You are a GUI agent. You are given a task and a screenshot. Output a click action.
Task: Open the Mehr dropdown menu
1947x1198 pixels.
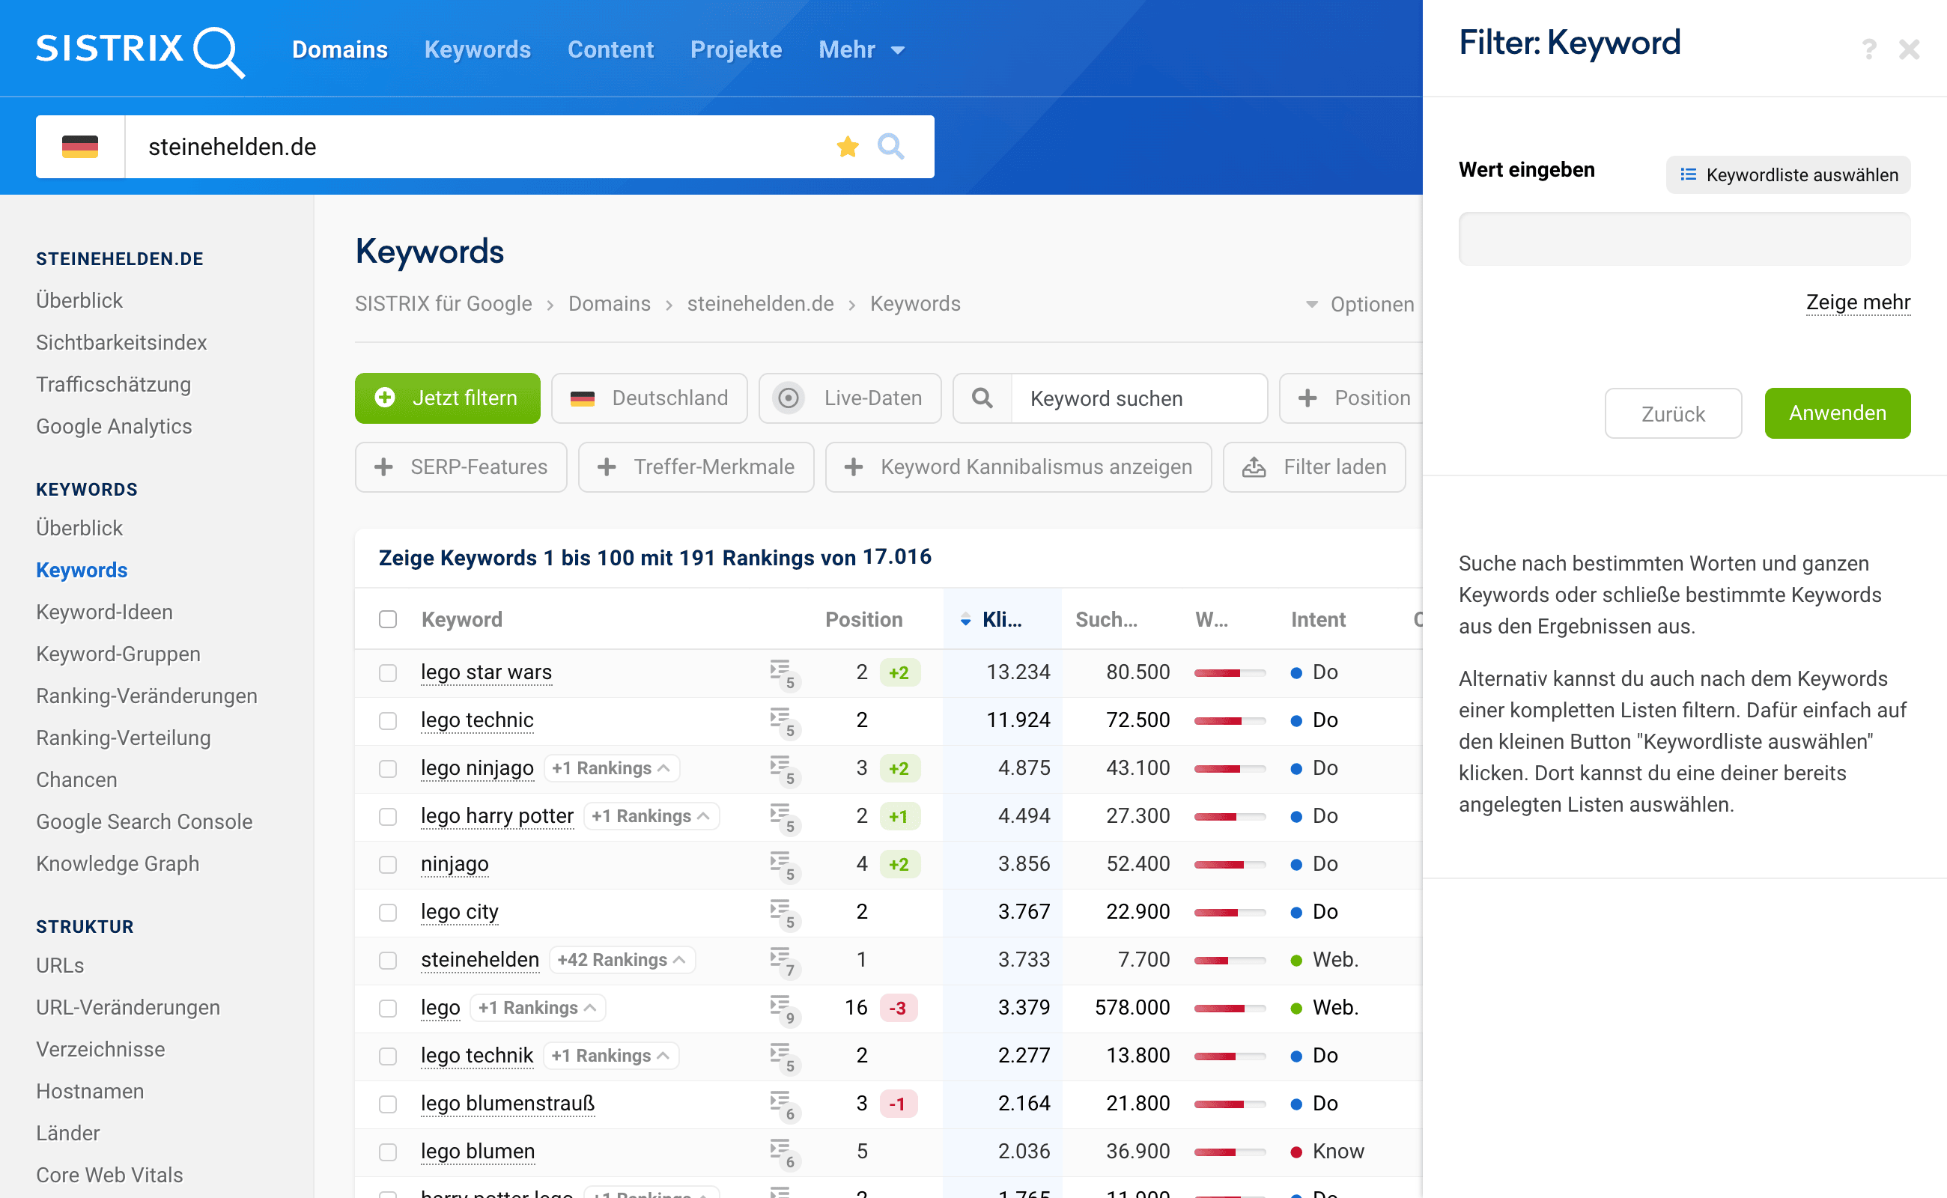[861, 50]
